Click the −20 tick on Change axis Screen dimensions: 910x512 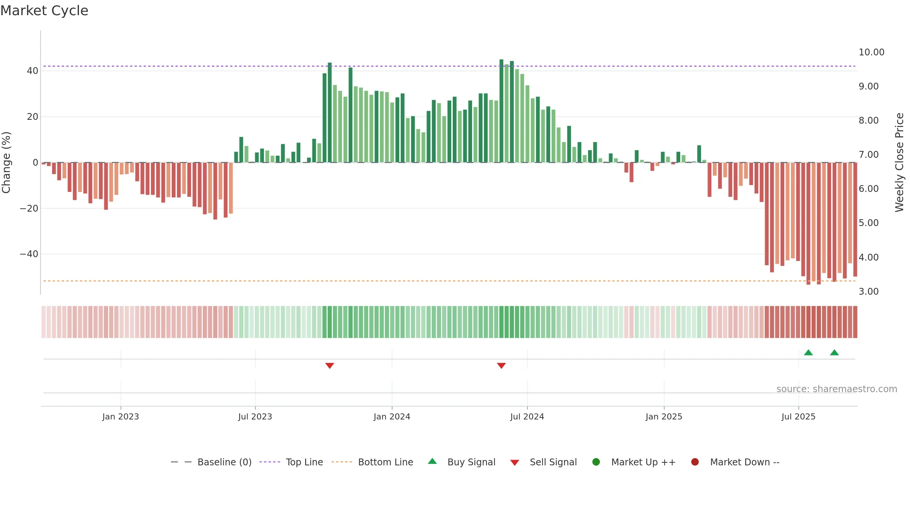click(29, 209)
